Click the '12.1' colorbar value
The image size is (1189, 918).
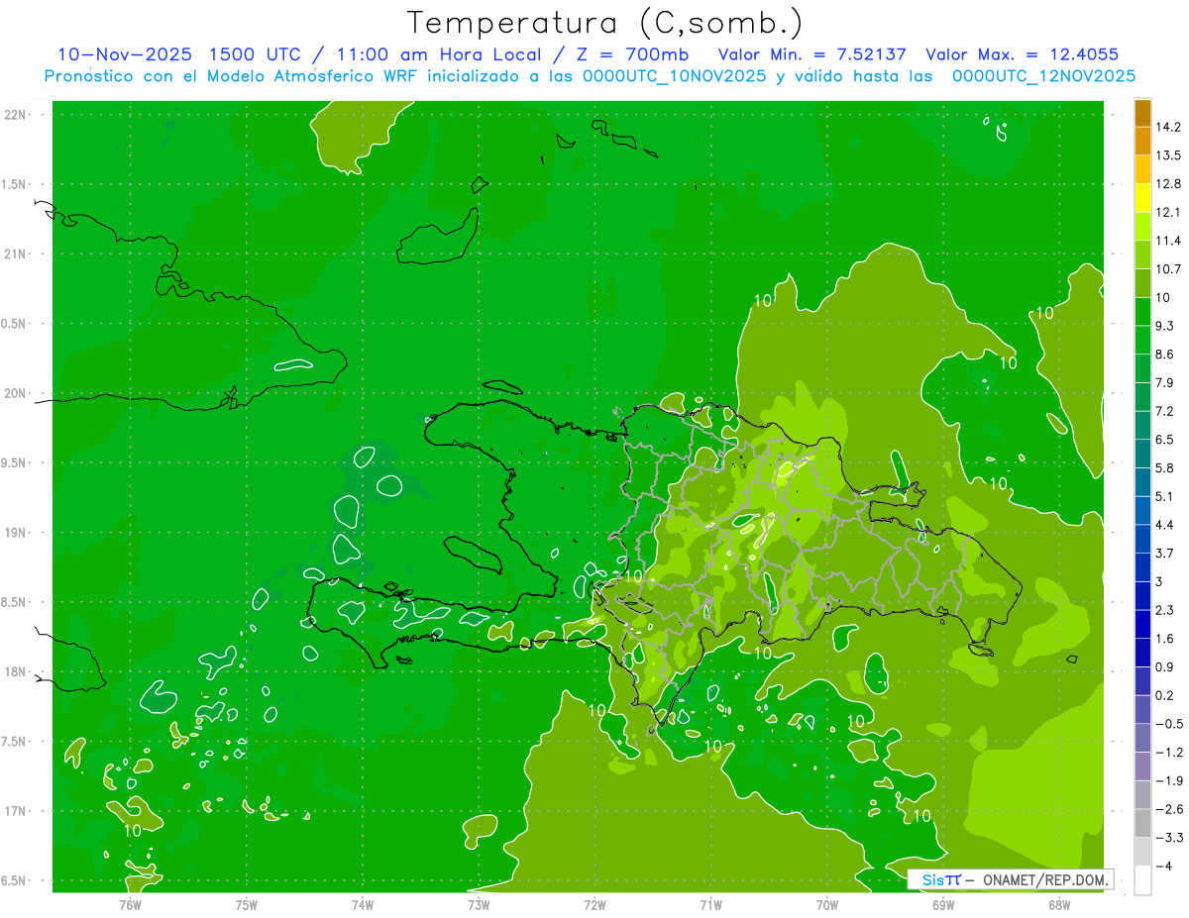point(1168,212)
